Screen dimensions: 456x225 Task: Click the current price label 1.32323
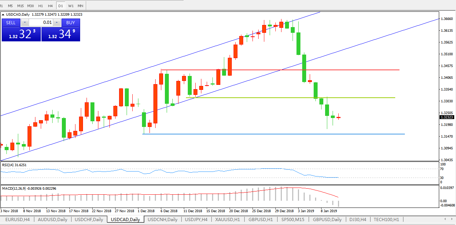tap(447, 117)
